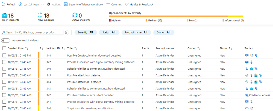Check the select-all checkbox in table header
273x111 pixels.
[x=4, y=48]
